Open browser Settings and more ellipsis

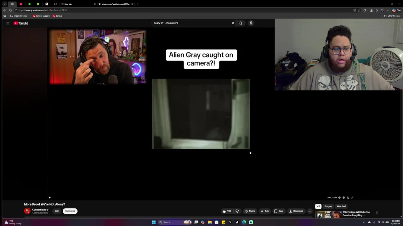click(388, 10)
